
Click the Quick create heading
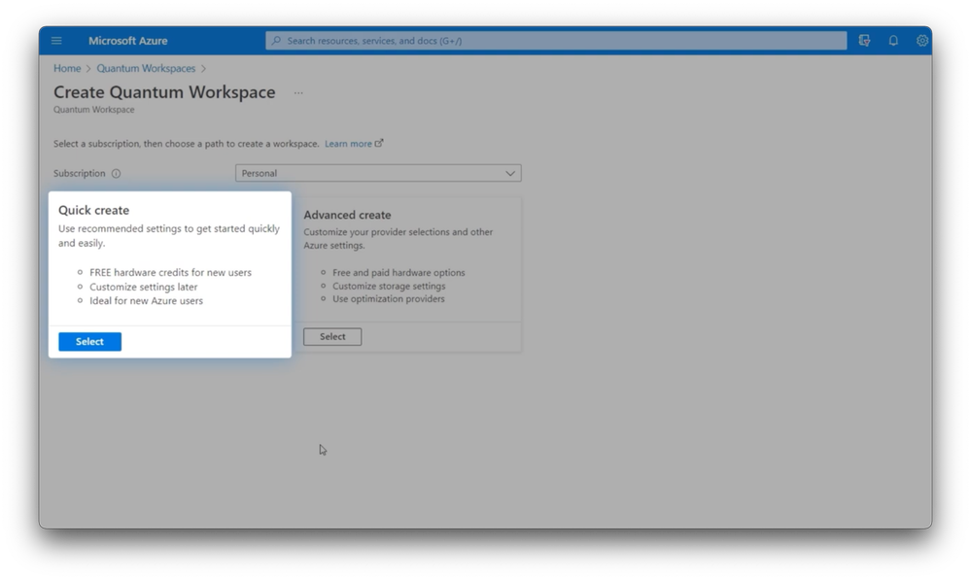93,211
